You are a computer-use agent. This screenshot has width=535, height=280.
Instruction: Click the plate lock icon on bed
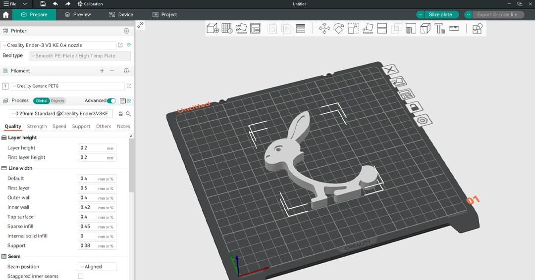tap(414, 106)
